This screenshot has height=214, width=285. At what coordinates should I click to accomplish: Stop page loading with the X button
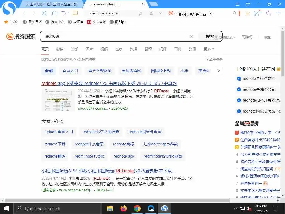[x=44, y=13]
